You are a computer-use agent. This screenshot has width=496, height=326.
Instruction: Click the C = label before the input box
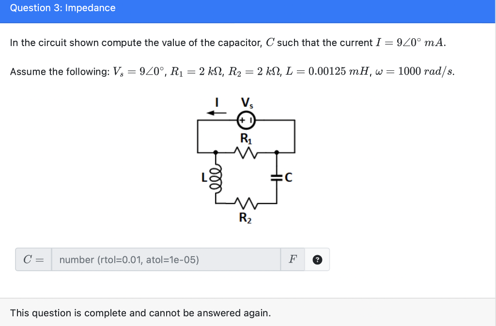(x=32, y=260)
